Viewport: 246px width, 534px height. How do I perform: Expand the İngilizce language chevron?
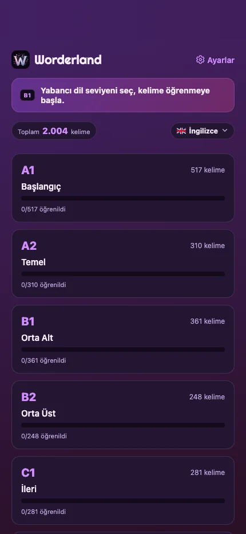[225, 131]
